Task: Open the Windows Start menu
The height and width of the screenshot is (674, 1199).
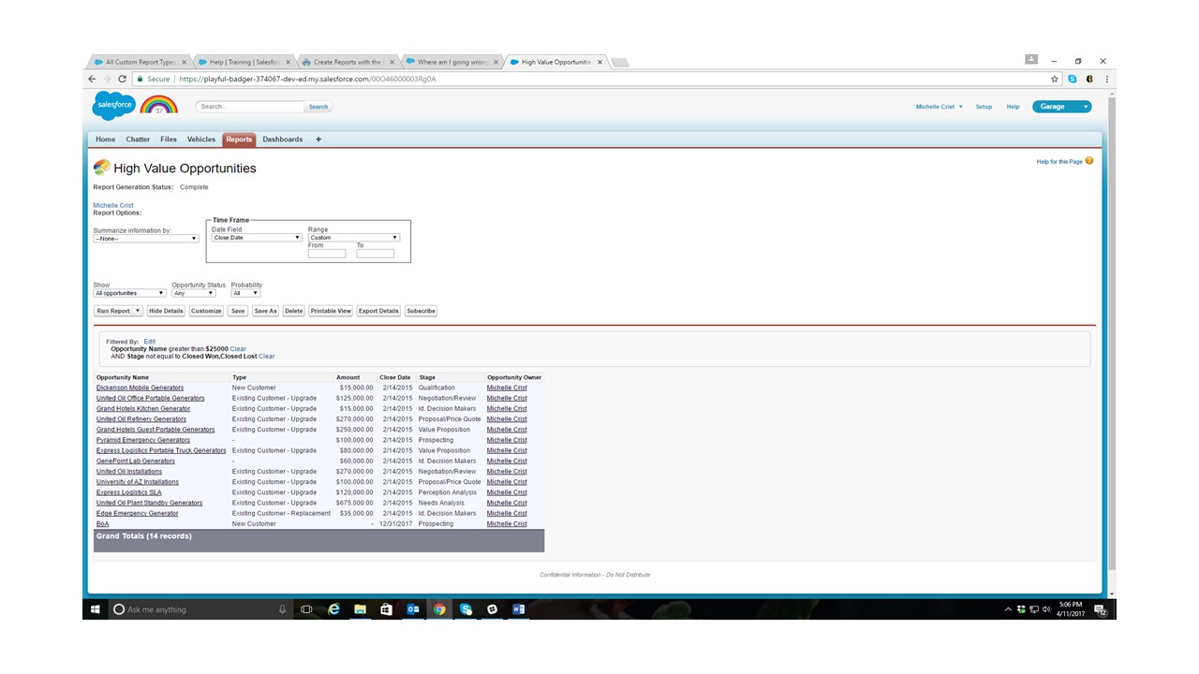Action: point(96,609)
